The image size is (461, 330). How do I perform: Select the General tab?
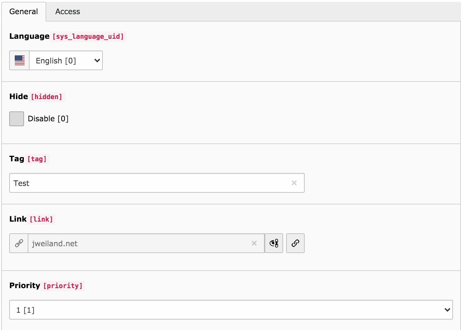(x=24, y=12)
